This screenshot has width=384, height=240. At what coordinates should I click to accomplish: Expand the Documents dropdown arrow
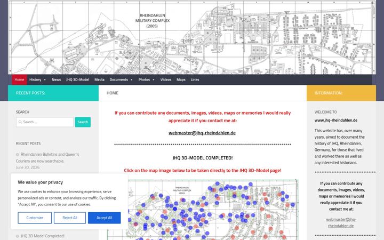[132, 80]
